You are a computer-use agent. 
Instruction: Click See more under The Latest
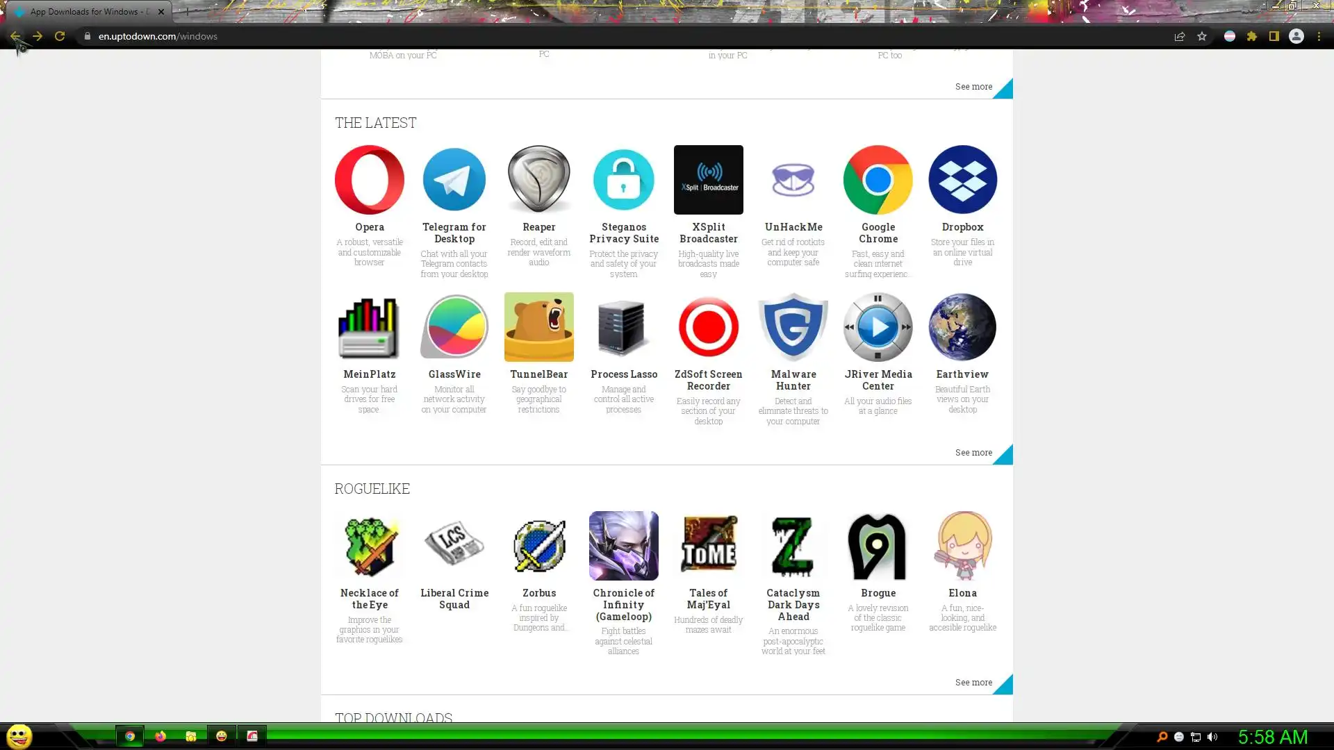[973, 452]
